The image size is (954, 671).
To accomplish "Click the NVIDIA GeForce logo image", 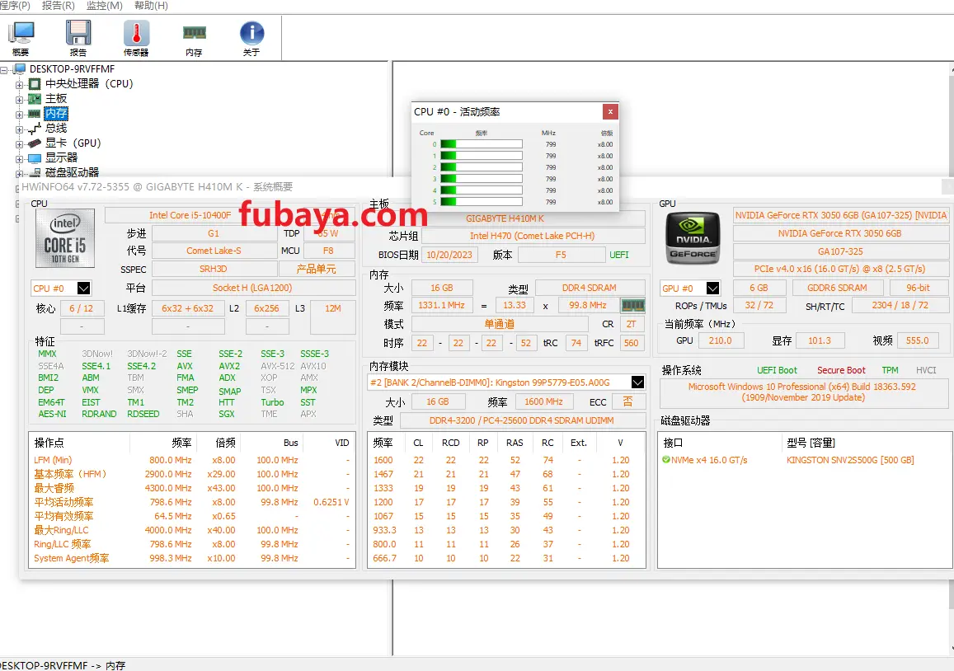I will (693, 237).
